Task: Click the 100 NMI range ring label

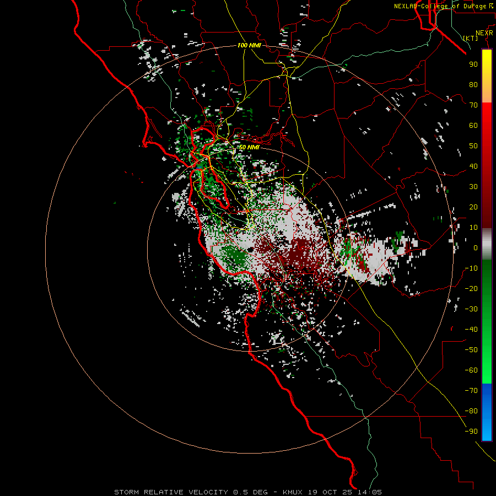Action: (249, 45)
